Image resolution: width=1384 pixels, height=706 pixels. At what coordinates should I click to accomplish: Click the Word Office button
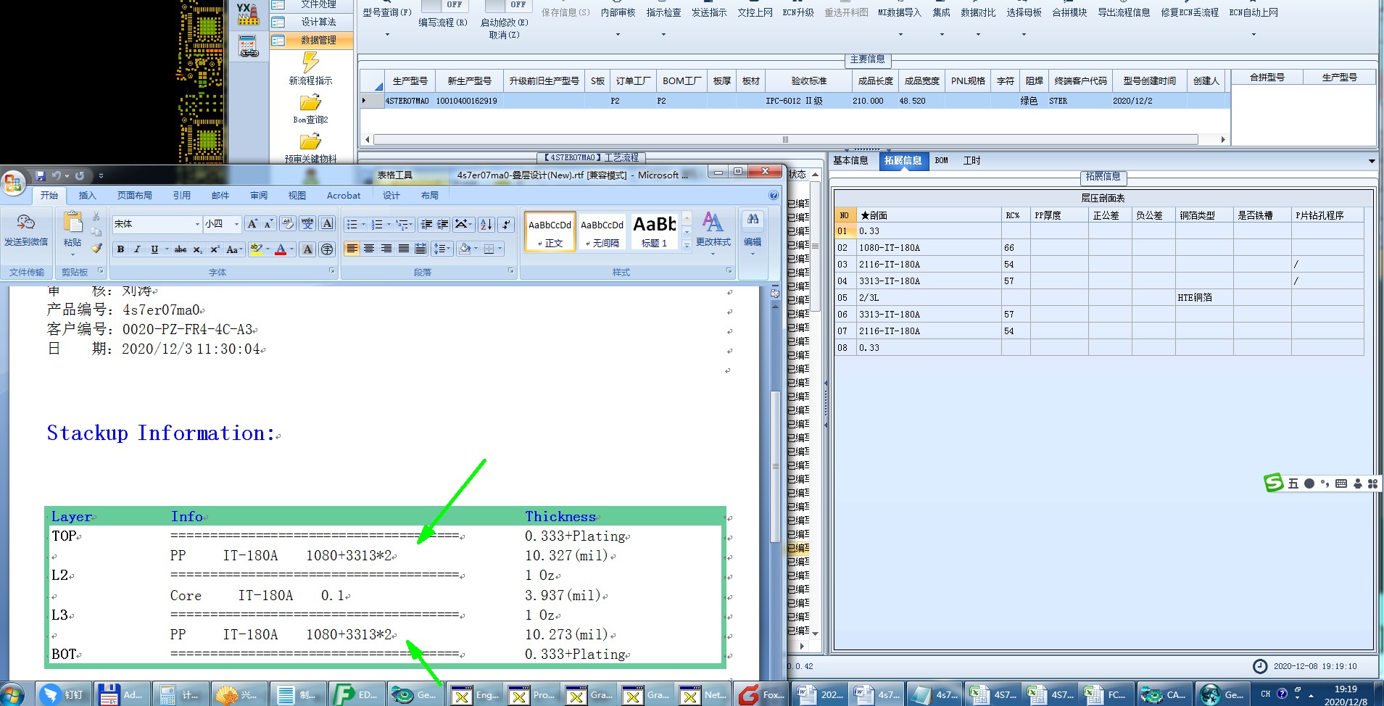[13, 183]
